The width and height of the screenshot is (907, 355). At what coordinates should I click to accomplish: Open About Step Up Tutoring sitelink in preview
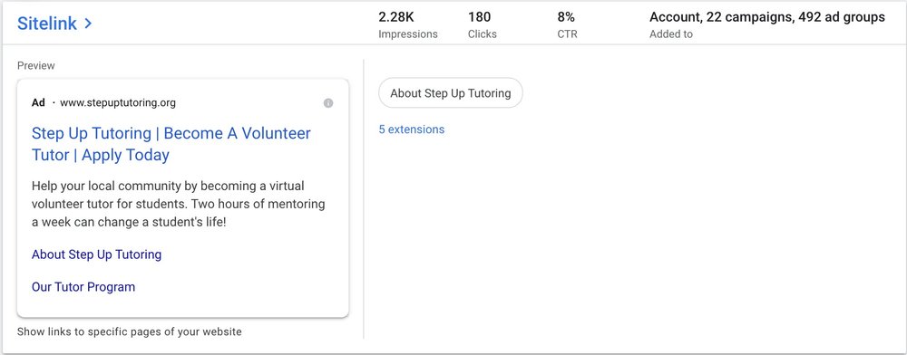click(97, 254)
